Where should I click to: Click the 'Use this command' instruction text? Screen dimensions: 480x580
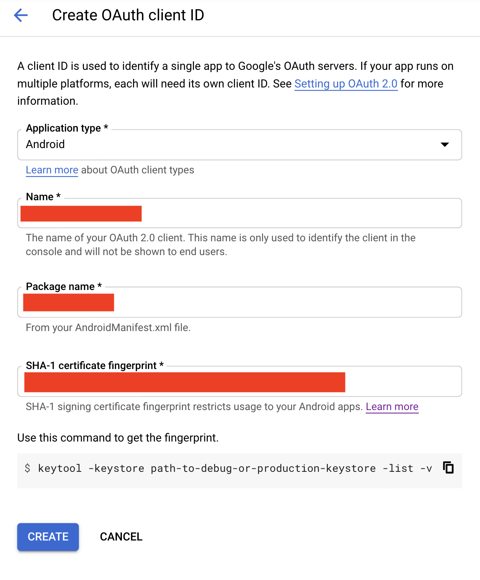click(118, 438)
